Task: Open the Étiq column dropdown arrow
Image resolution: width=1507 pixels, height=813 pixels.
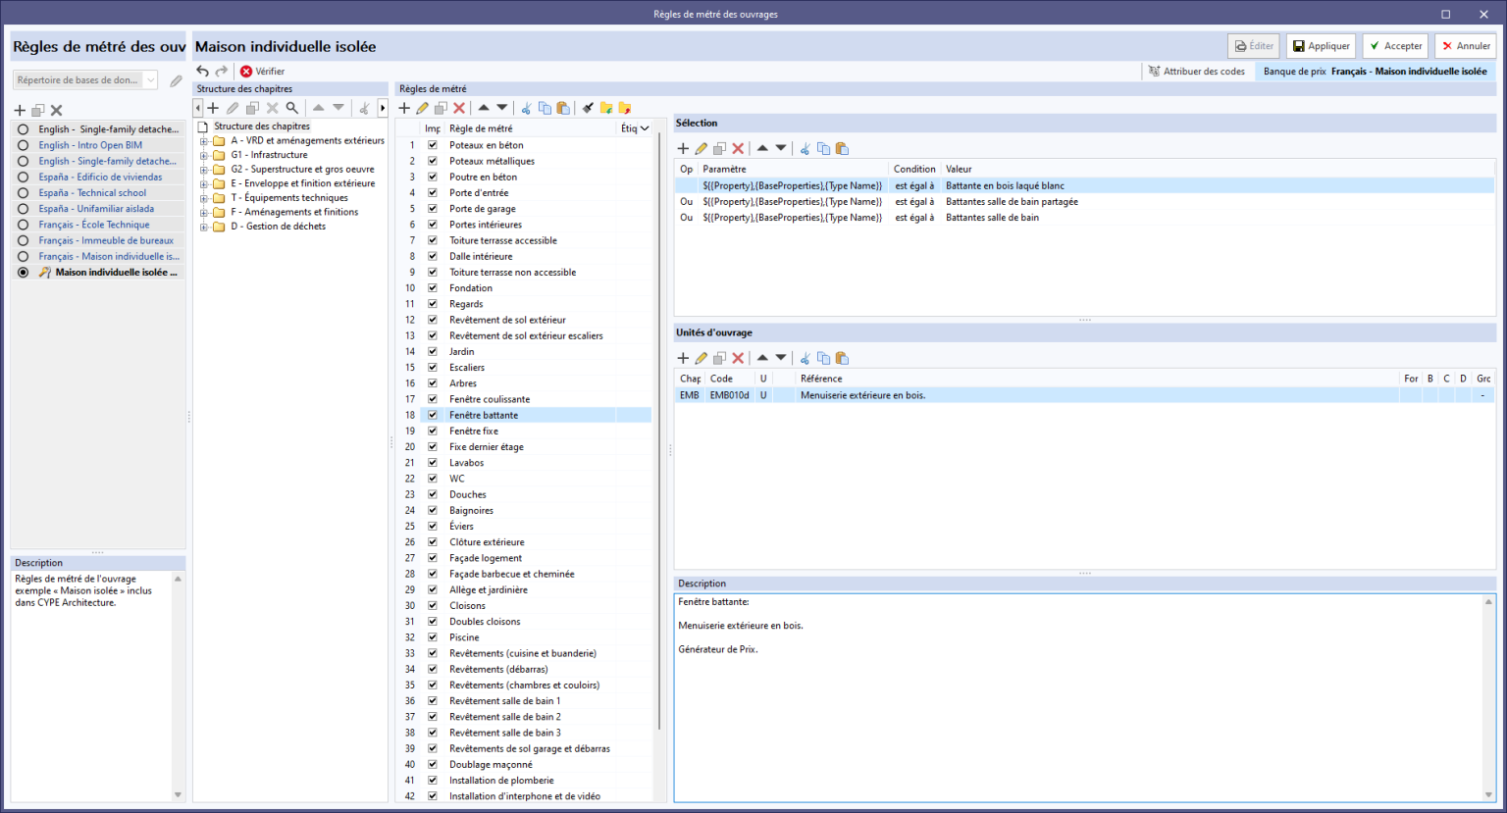Action: (x=645, y=128)
